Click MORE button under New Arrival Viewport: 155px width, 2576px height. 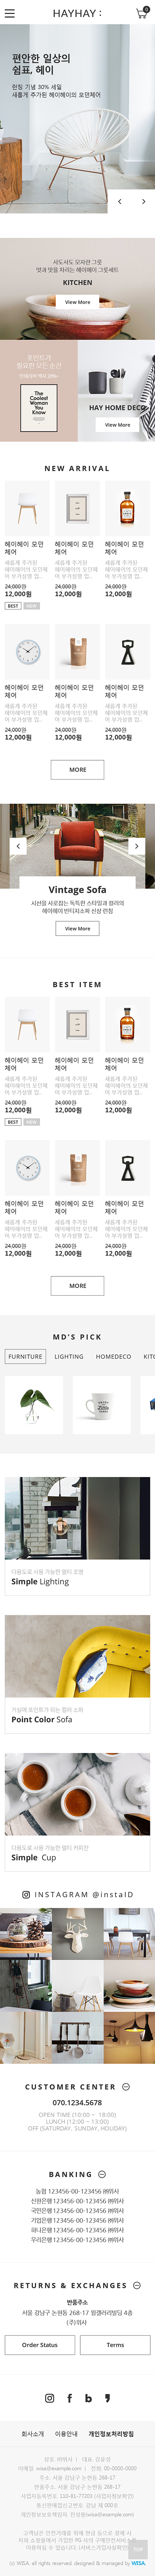(x=78, y=769)
